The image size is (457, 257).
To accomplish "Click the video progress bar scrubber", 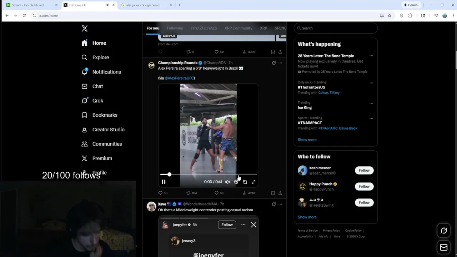I will click(x=169, y=175).
